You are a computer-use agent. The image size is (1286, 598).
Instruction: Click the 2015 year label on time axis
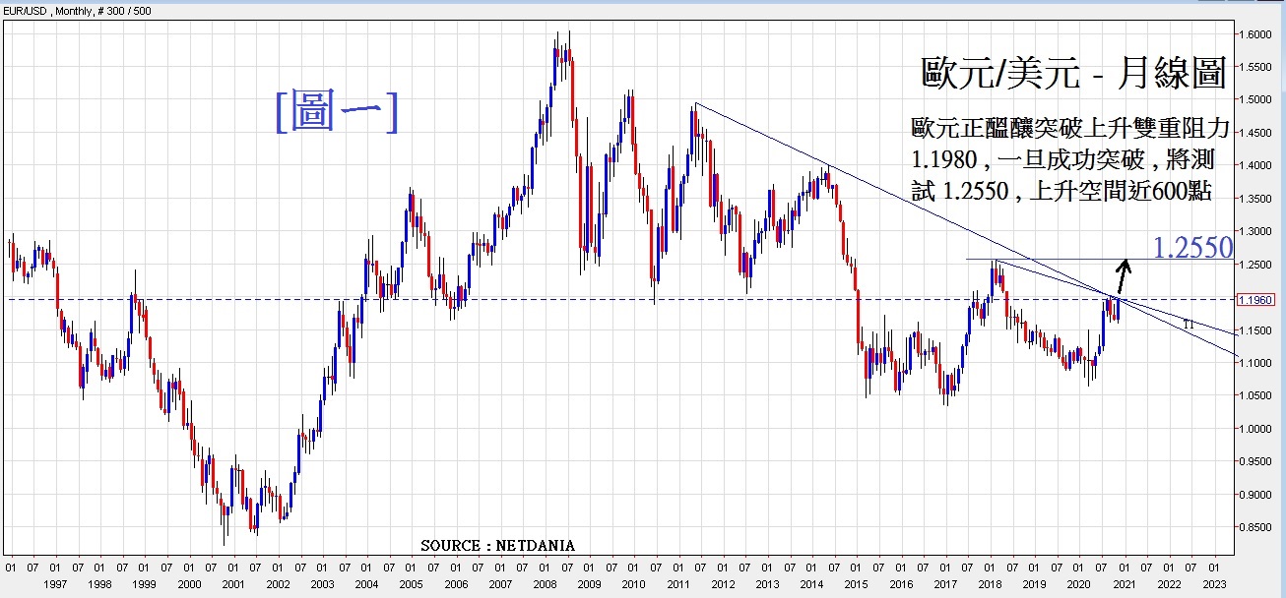(856, 583)
